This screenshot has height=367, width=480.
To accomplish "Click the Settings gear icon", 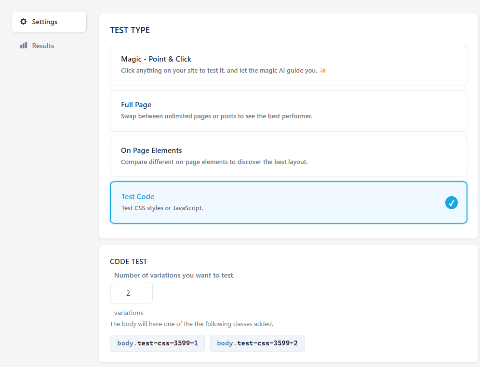I will click(x=23, y=22).
